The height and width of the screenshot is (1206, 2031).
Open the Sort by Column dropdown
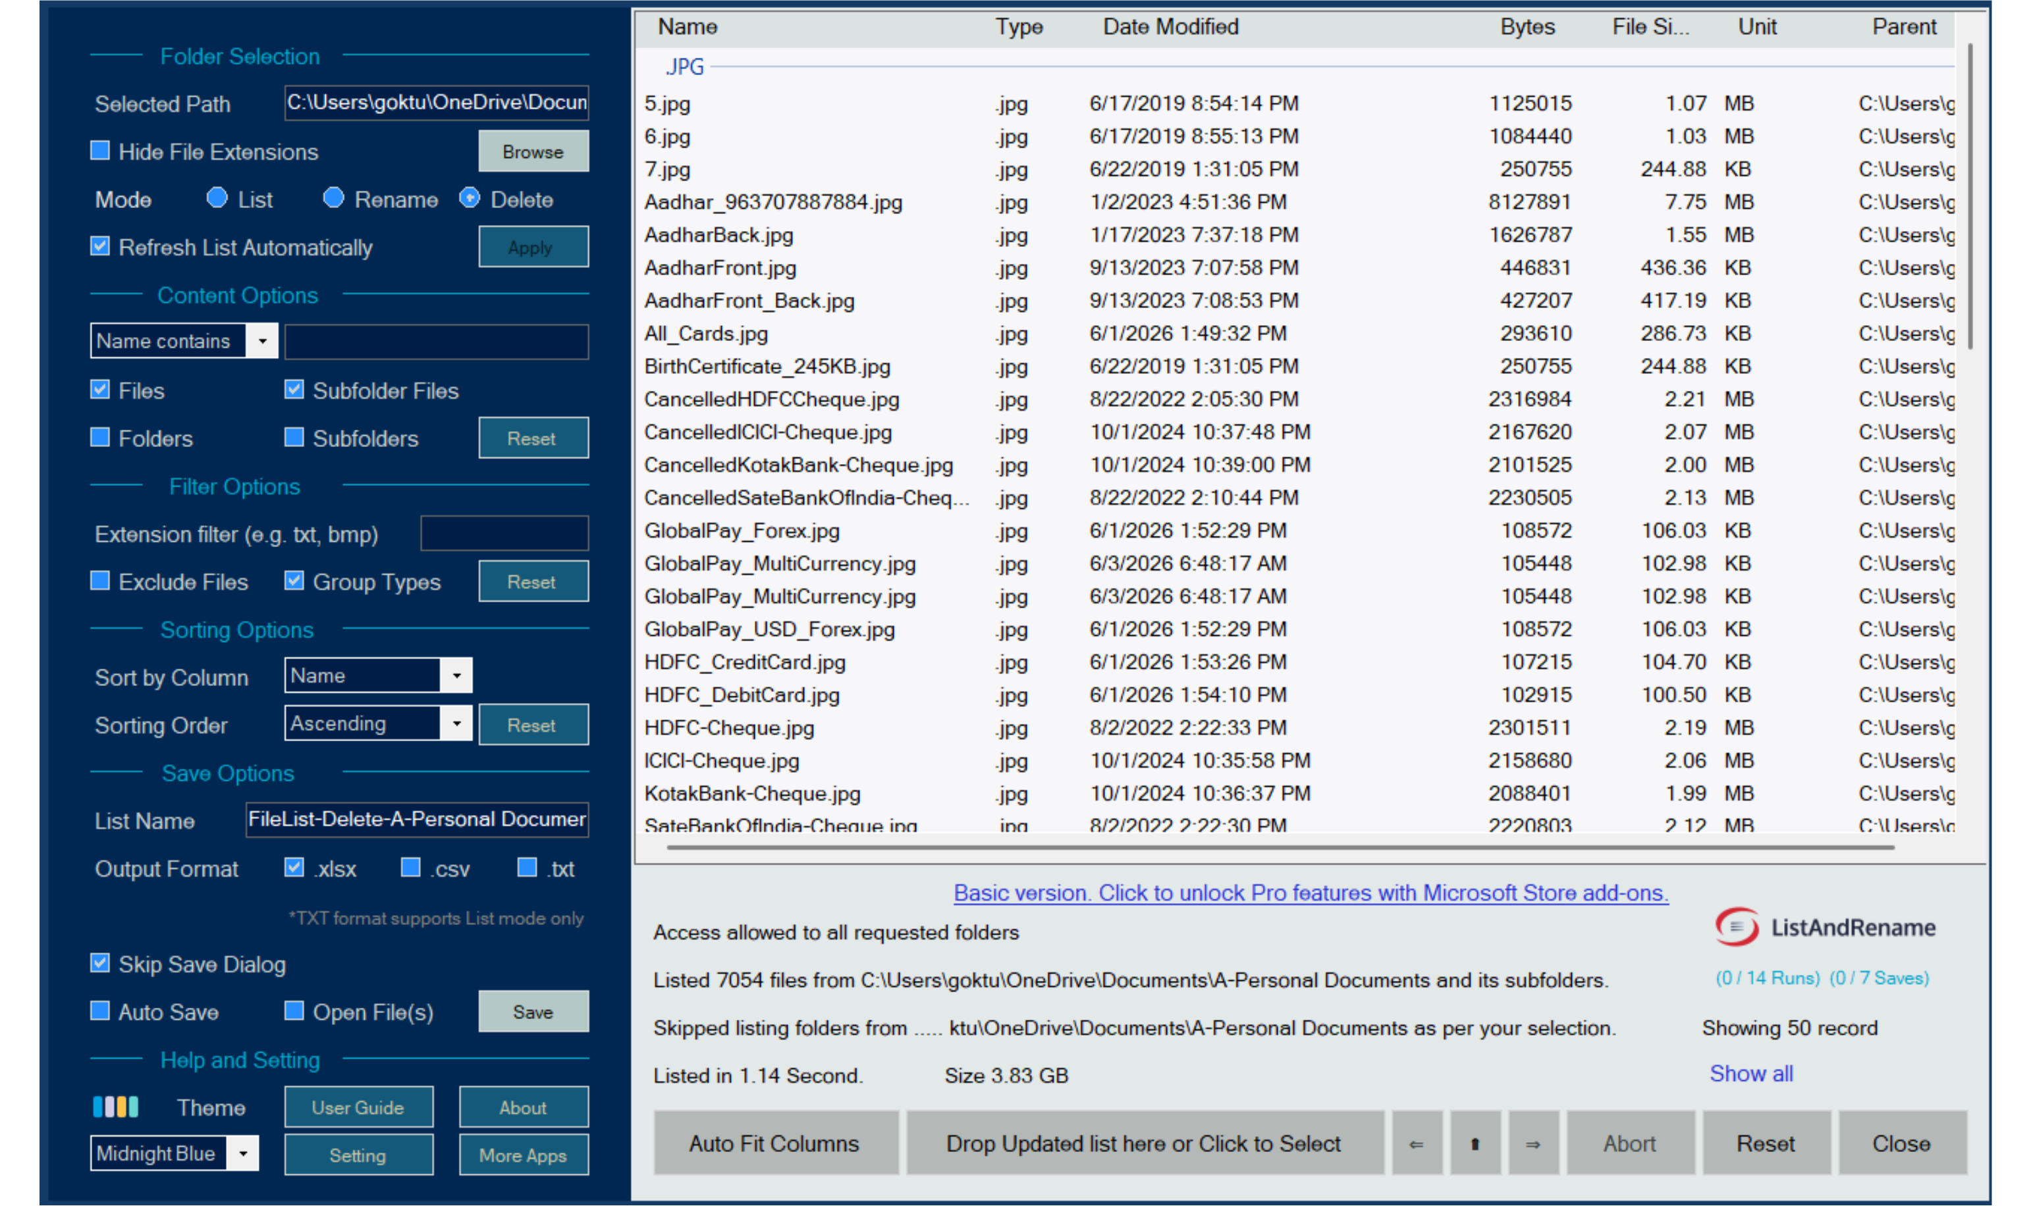(x=457, y=675)
